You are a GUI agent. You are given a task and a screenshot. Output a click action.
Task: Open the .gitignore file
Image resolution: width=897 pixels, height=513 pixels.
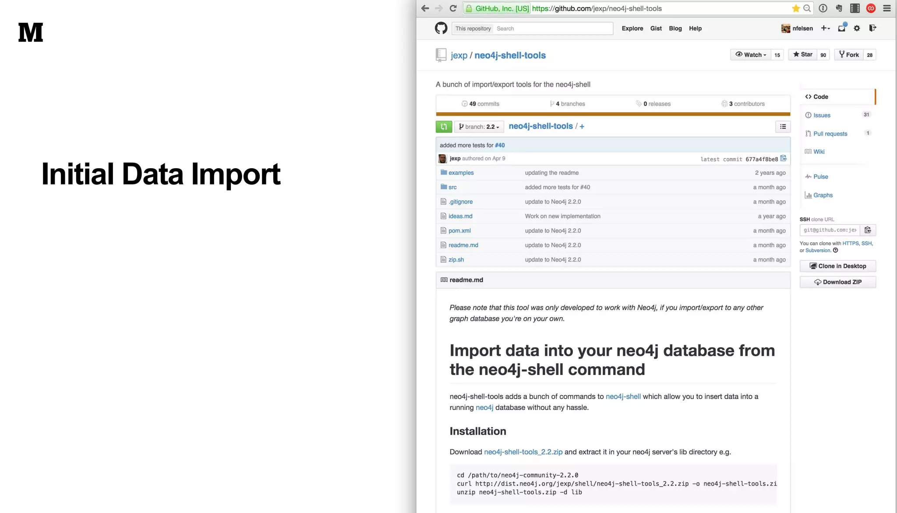point(460,202)
